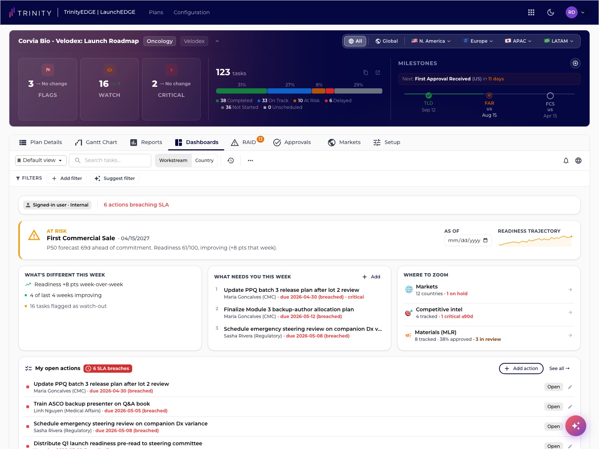This screenshot has width=599, height=449.
Task: Select the Dashboards tab
Action: [197, 142]
